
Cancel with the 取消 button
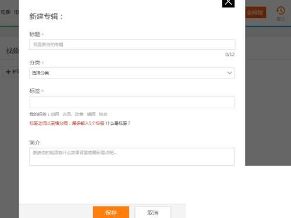153,213
